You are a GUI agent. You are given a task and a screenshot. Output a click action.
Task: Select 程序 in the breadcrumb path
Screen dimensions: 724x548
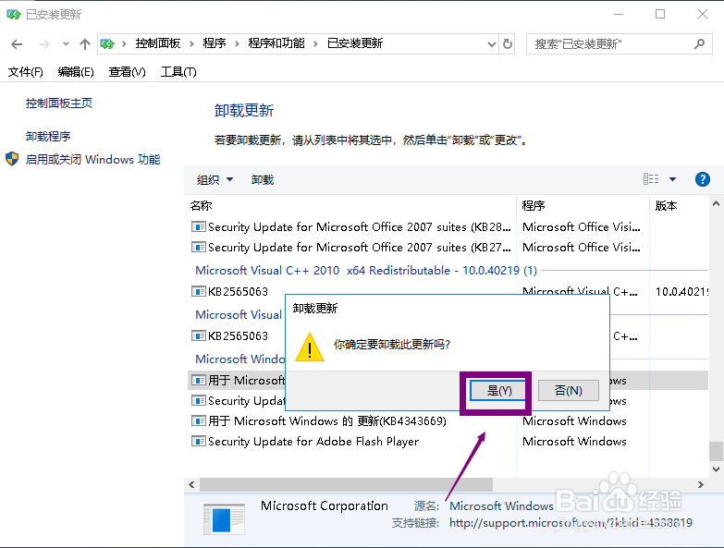click(215, 43)
